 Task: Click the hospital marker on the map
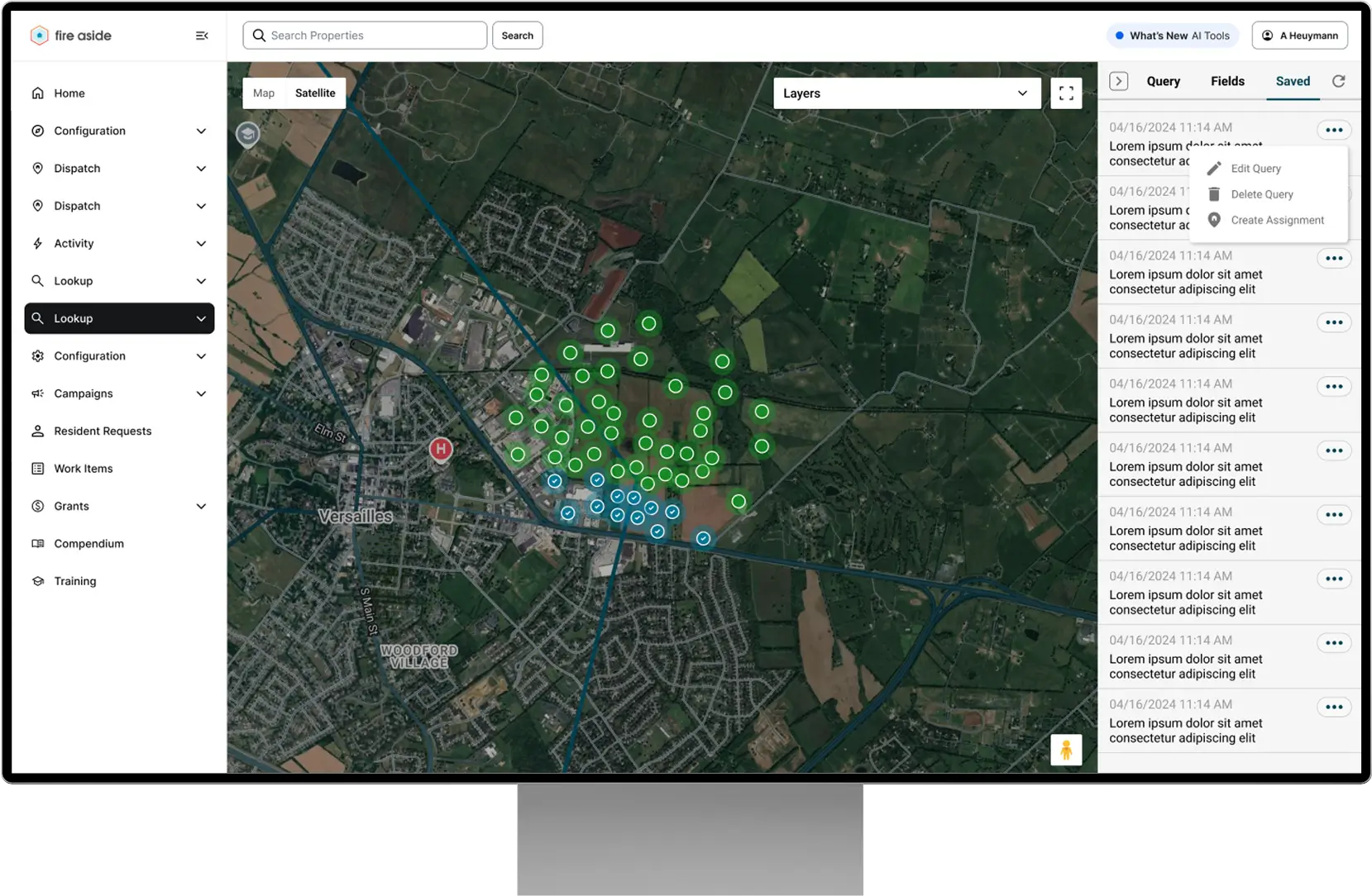tap(441, 449)
